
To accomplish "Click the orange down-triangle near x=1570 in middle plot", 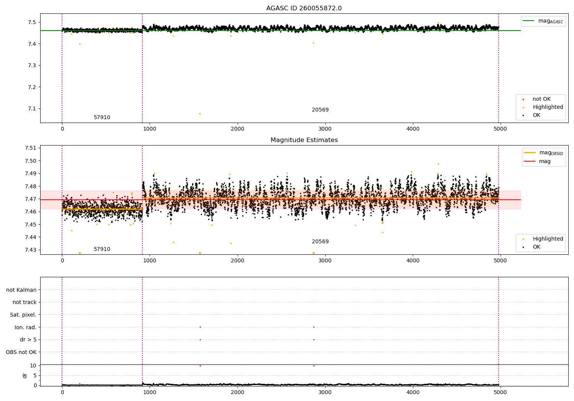I will click(200, 253).
